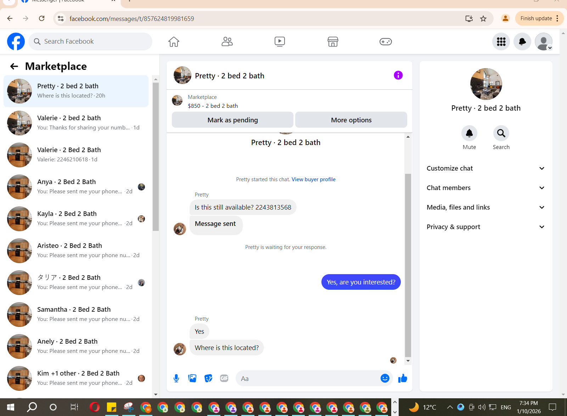Show hidden system tray icons
This screenshot has height=416, width=567.
450,407
